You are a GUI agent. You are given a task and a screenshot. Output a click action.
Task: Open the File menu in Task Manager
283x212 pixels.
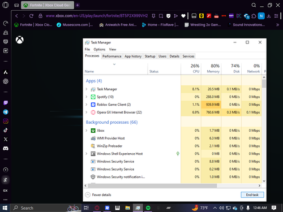(x=87, y=49)
